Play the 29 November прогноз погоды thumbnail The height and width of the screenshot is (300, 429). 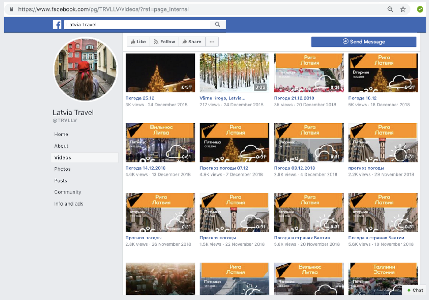point(383,143)
